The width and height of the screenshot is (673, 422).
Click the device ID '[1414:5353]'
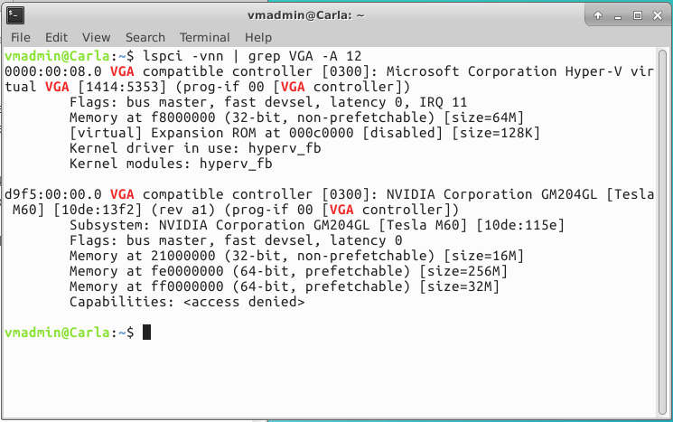(x=122, y=87)
